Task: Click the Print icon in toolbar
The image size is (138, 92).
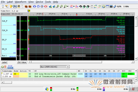Action: 19,7
